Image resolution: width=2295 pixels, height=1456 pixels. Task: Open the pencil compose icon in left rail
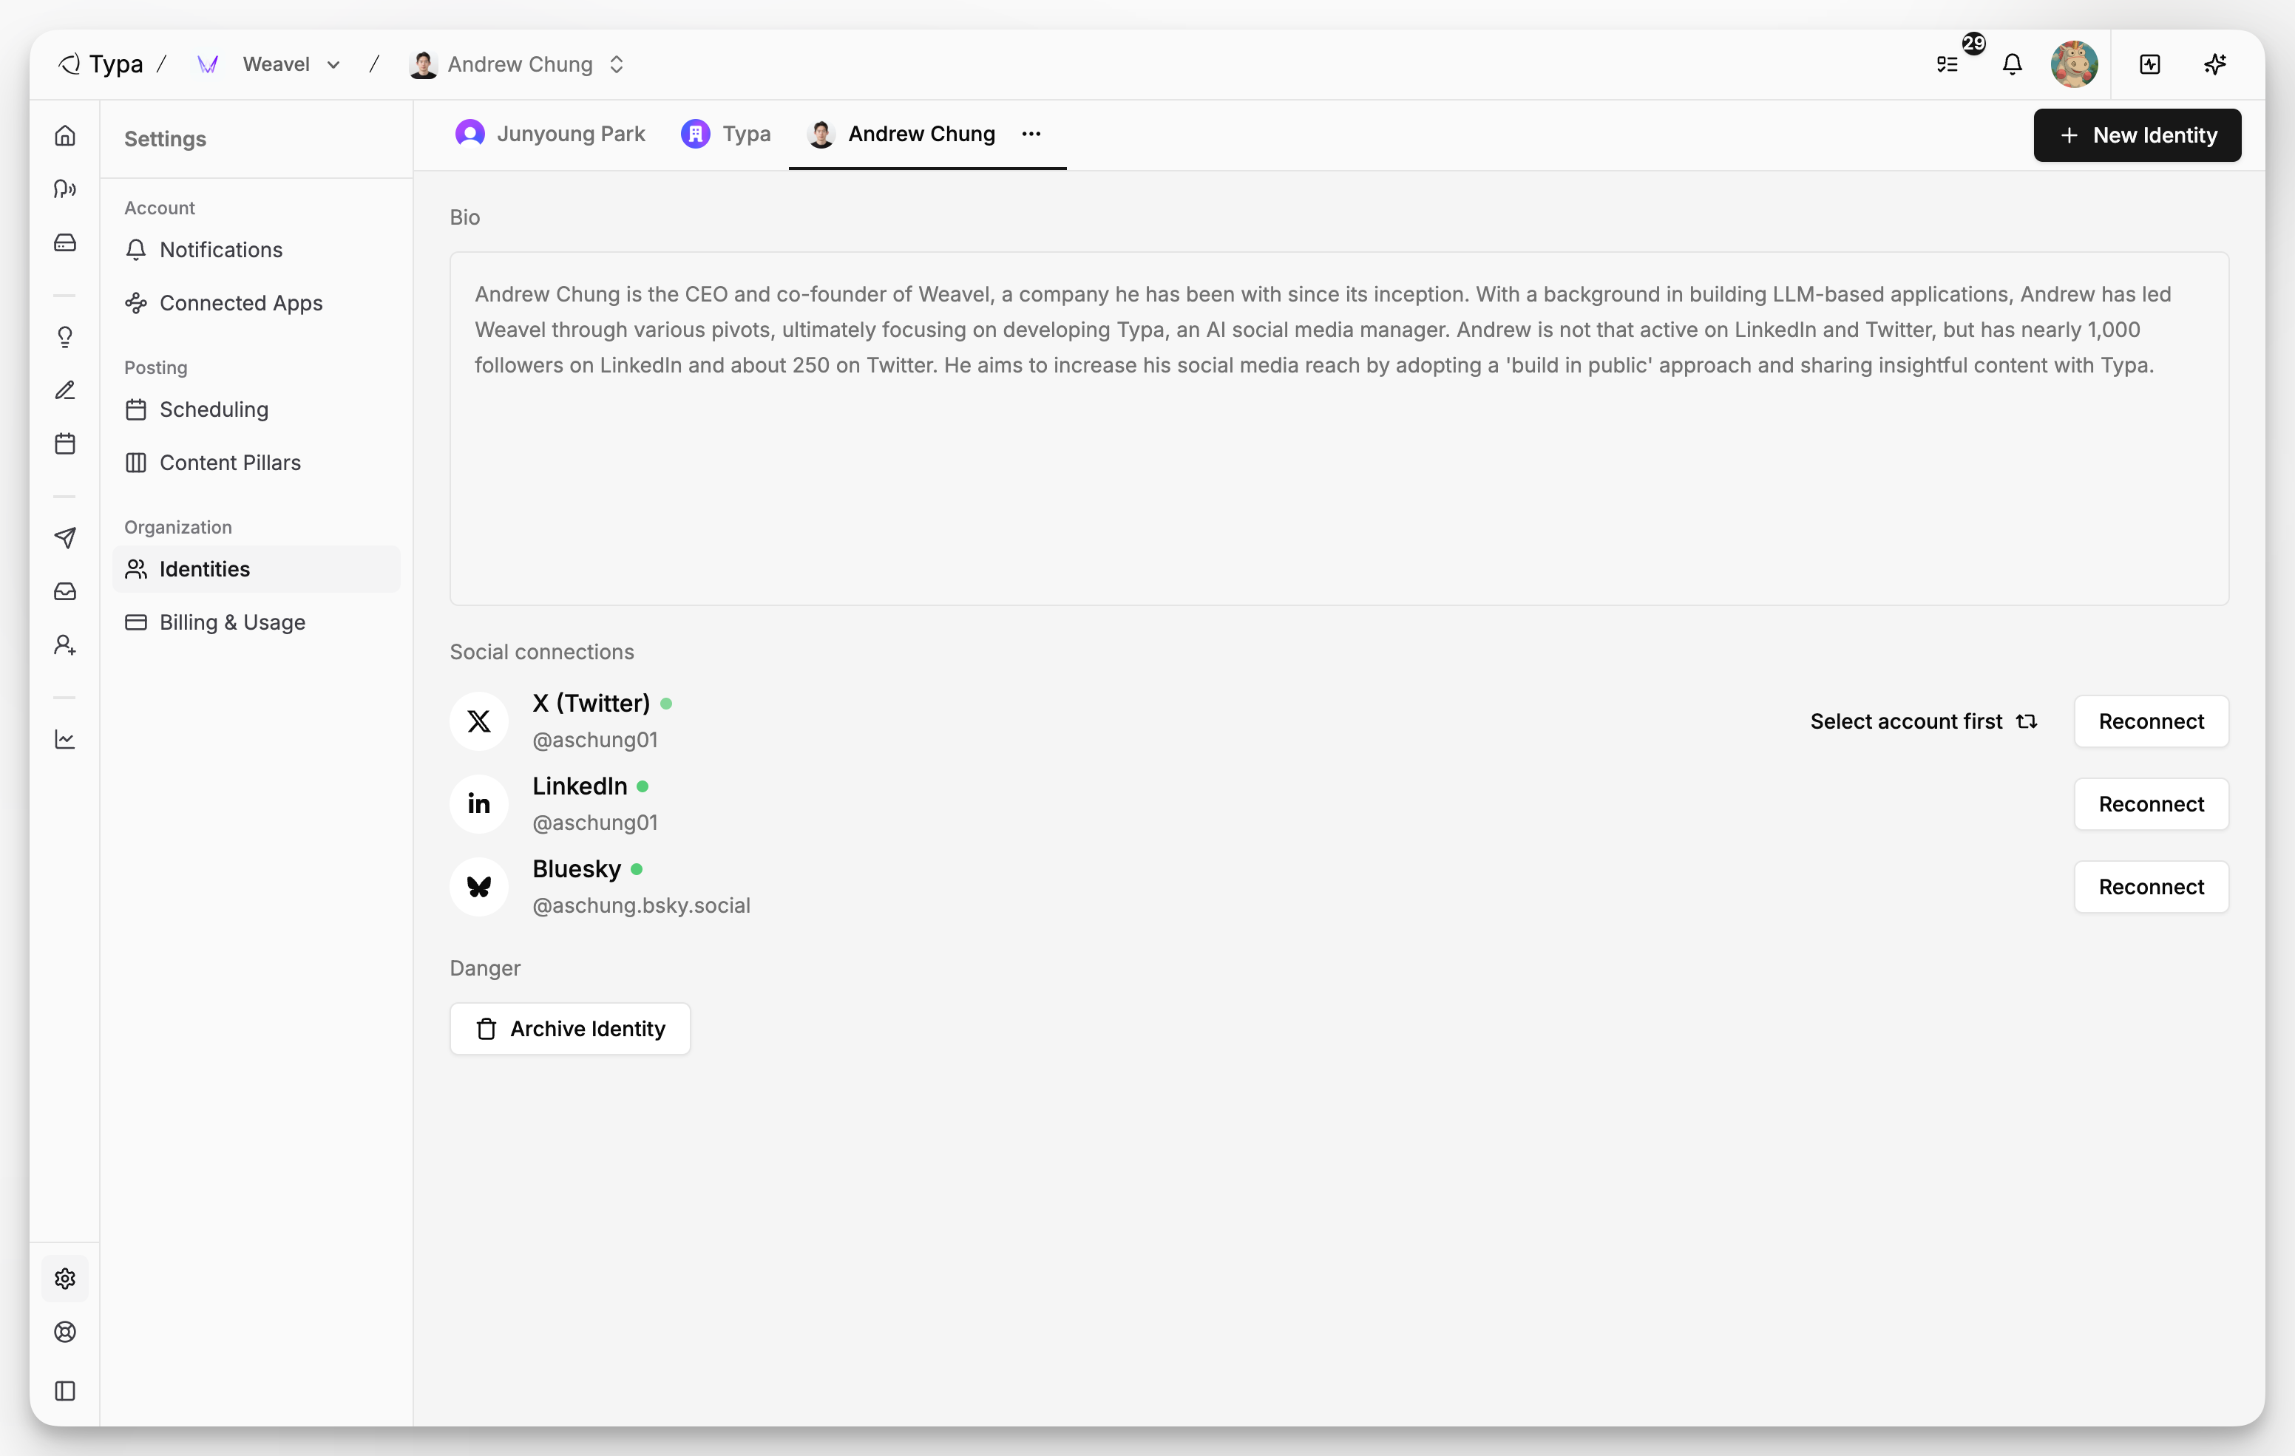[65, 389]
